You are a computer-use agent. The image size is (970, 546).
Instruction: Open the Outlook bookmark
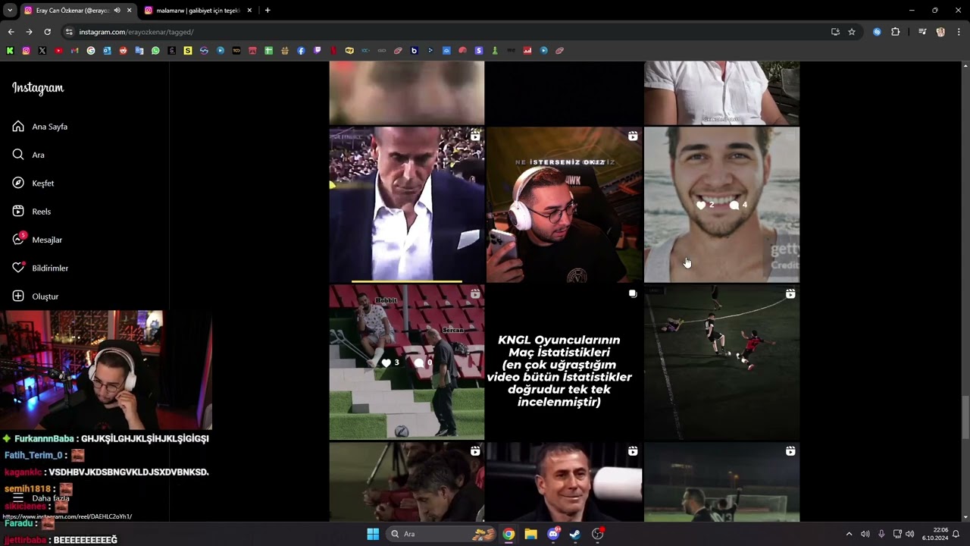(107, 51)
